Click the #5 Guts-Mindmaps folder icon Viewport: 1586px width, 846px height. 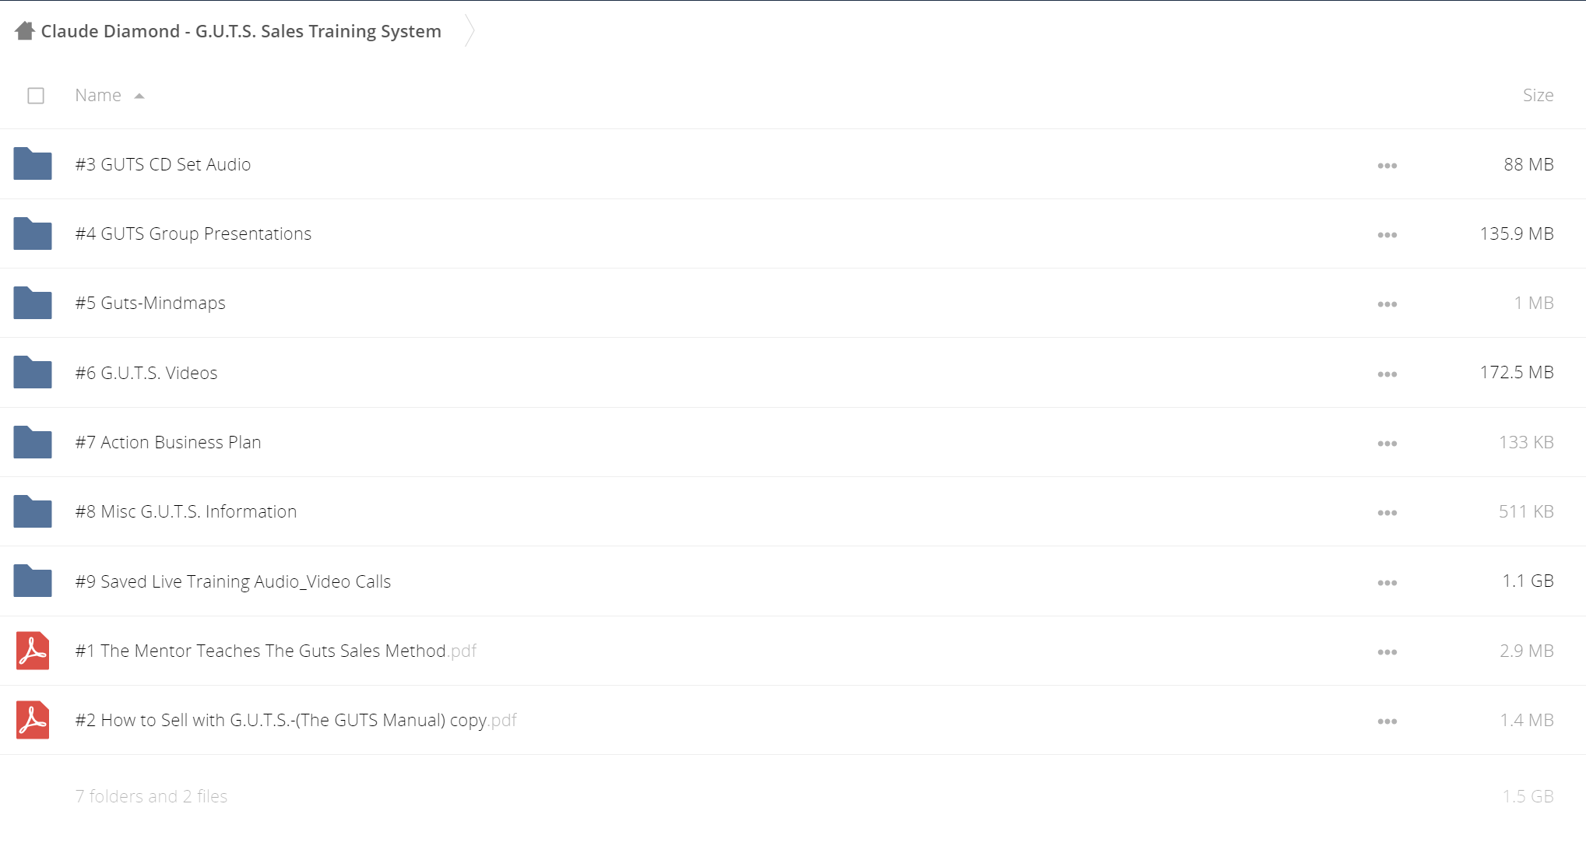33,303
